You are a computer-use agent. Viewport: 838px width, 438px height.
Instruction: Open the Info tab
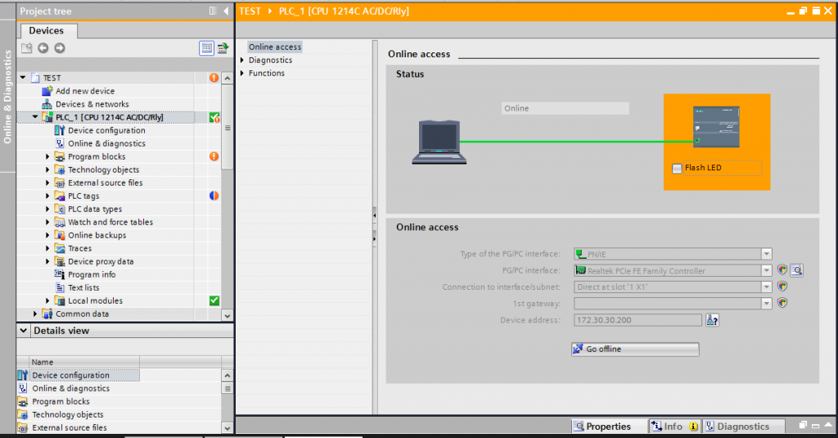tap(673, 427)
